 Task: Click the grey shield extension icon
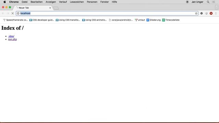pos(206,13)
